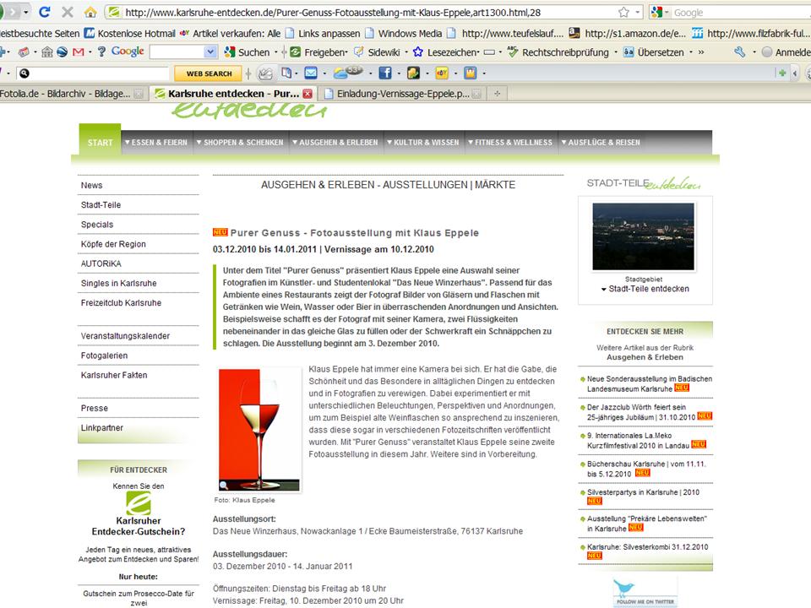The width and height of the screenshot is (811, 608).
Task: Click the red wine glass photo
Action: [259, 429]
